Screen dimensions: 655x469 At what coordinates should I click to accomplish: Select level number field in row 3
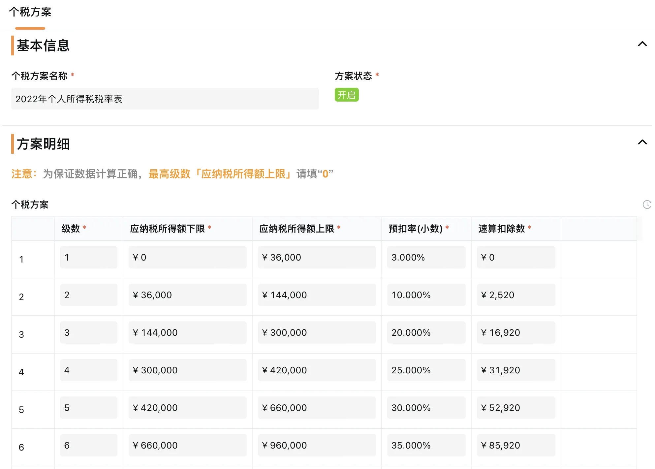pyautogui.click(x=88, y=332)
